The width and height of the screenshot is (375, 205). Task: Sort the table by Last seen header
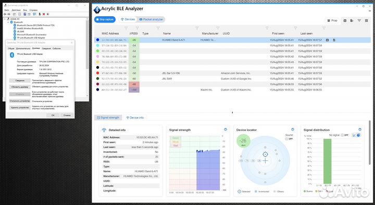pos(306,34)
